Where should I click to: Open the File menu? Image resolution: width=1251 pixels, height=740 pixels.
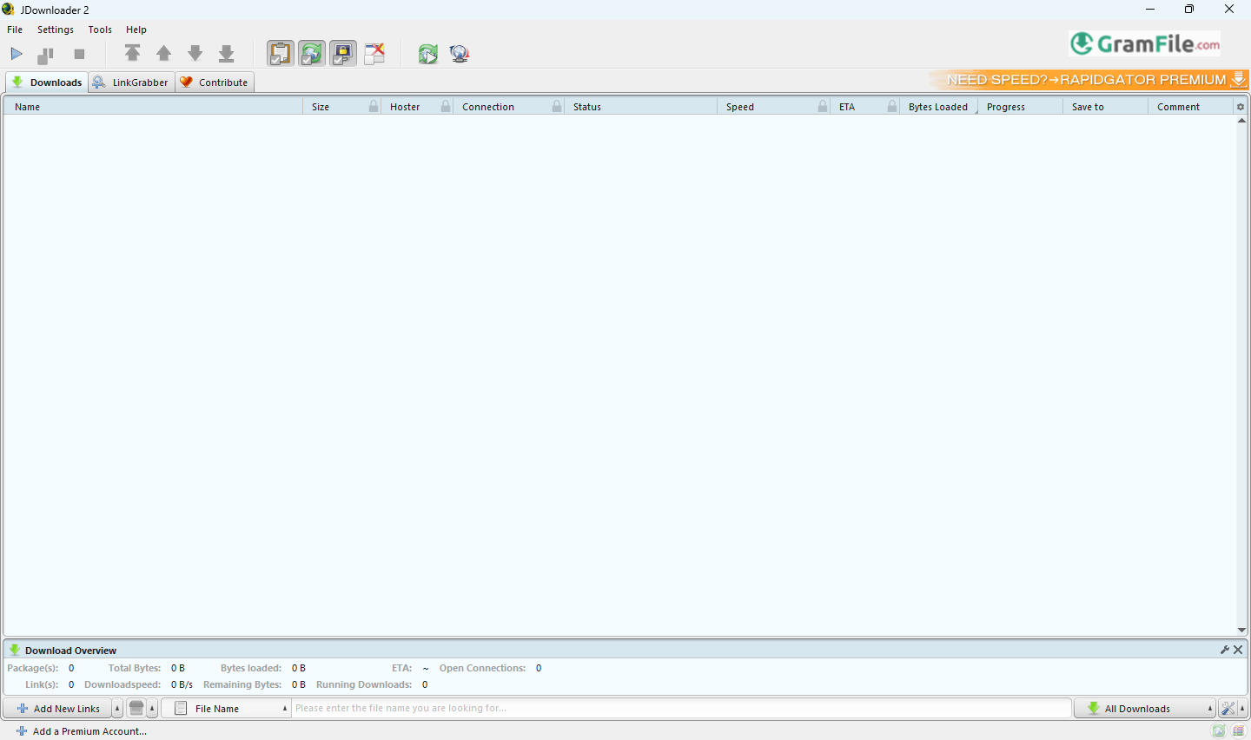(x=15, y=30)
